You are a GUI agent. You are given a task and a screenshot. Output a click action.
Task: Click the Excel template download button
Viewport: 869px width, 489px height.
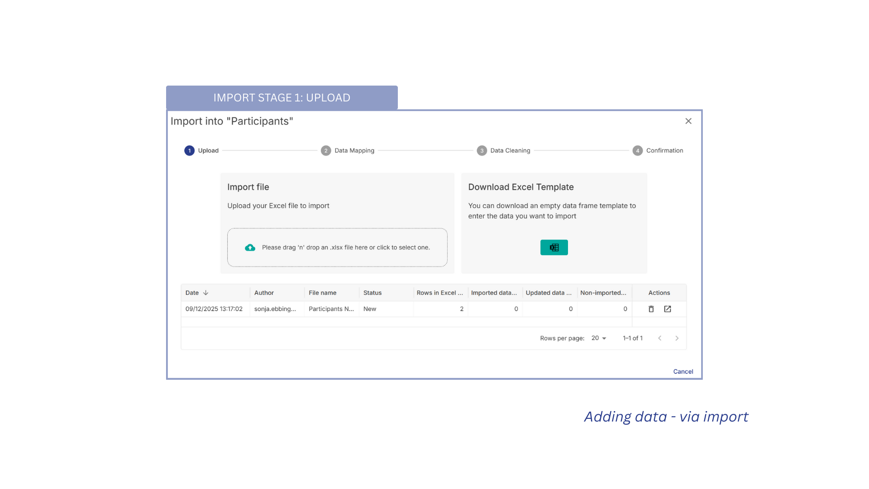[x=554, y=247]
